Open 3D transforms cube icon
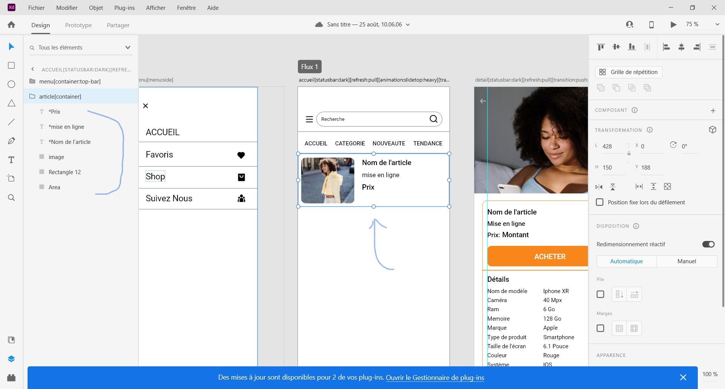 click(x=713, y=130)
